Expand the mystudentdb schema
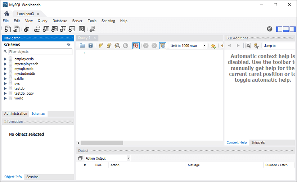The width and height of the screenshot is (297, 182). [x=5, y=74]
